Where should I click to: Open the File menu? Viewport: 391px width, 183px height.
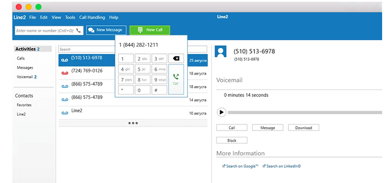tap(33, 17)
